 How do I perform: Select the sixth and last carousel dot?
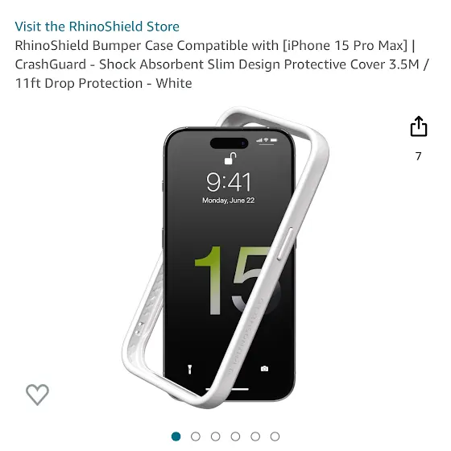(275, 437)
